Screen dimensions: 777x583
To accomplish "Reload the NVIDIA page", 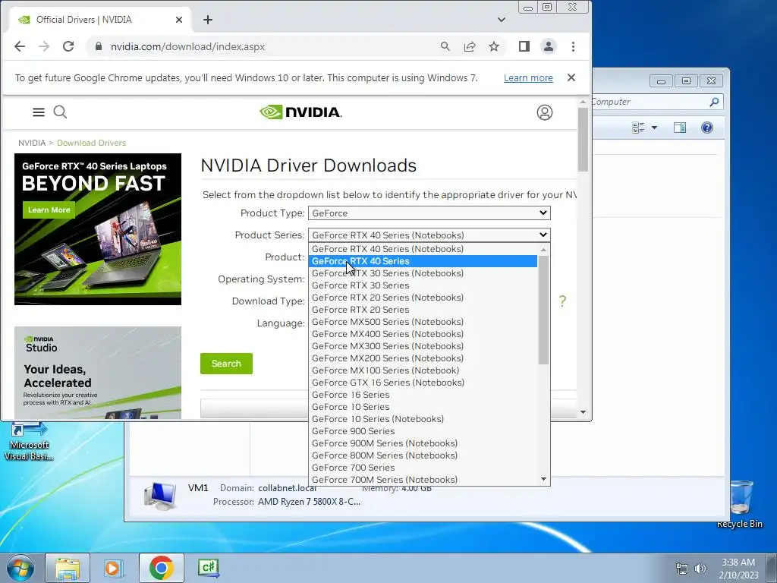I will (x=68, y=46).
